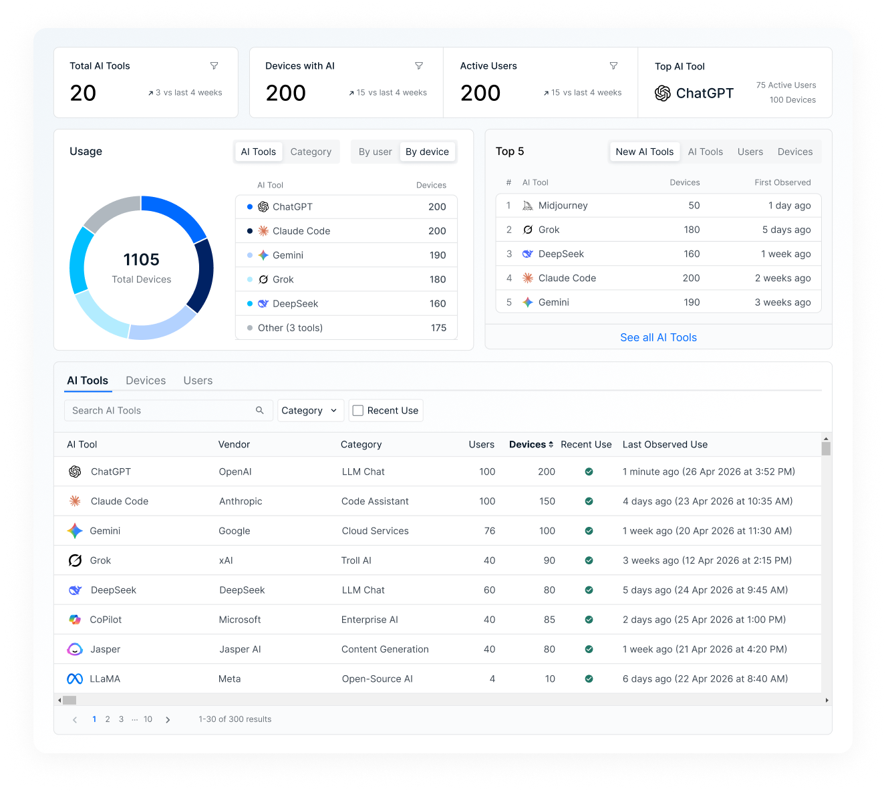886x792 pixels.
Task: Click the Grok icon in the Top 5 list
Action: click(x=528, y=230)
